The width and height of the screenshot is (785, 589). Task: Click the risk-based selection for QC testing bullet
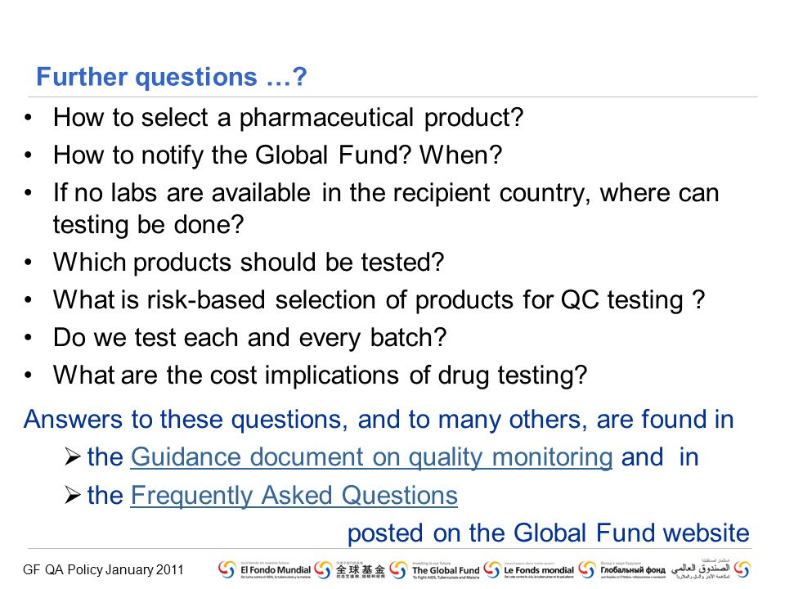[x=379, y=300]
